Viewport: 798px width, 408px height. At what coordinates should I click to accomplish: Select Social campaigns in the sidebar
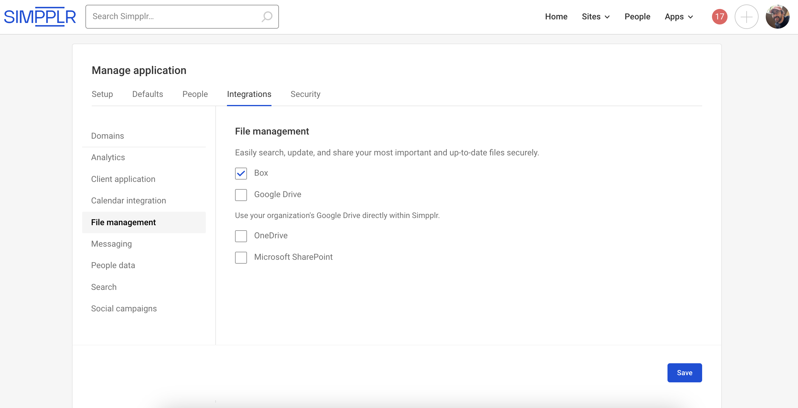click(124, 308)
